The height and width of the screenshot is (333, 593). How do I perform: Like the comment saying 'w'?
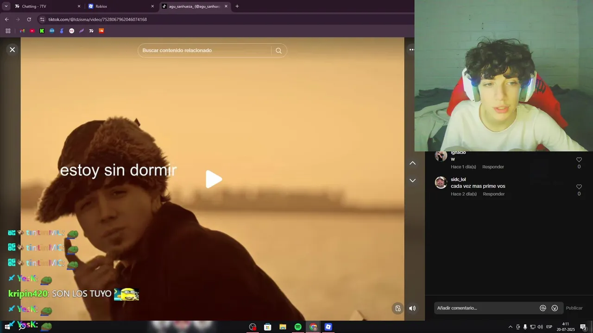[579, 160]
